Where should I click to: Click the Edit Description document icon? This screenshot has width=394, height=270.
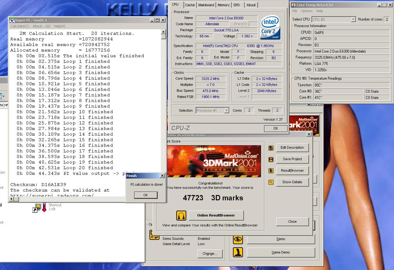(x=271, y=148)
